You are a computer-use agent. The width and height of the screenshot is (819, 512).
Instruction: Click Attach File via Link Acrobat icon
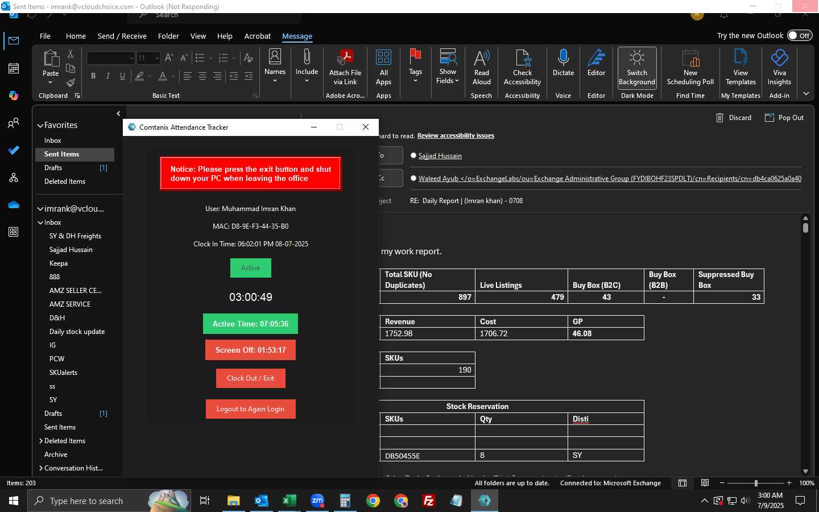tap(345, 67)
